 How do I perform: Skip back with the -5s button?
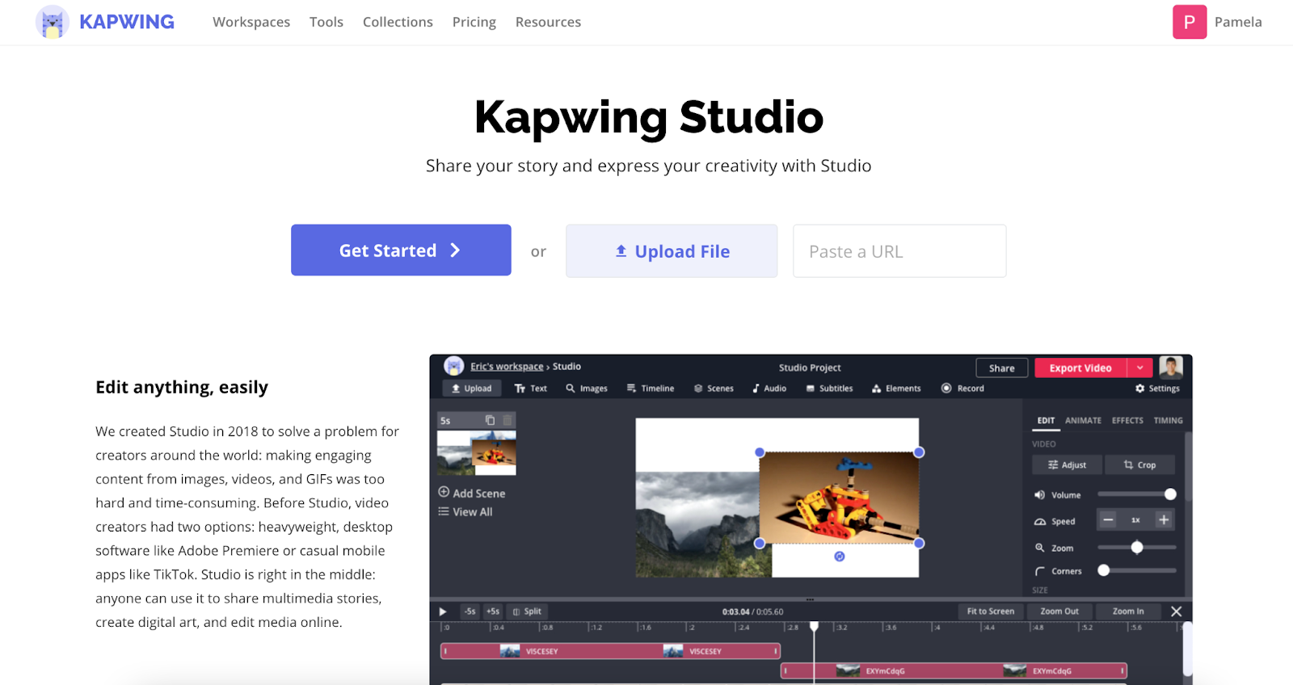tap(470, 611)
